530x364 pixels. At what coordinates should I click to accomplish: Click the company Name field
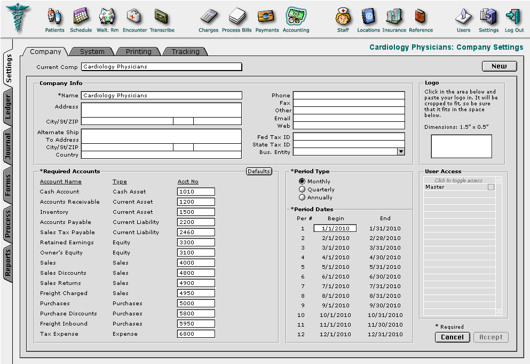point(162,96)
